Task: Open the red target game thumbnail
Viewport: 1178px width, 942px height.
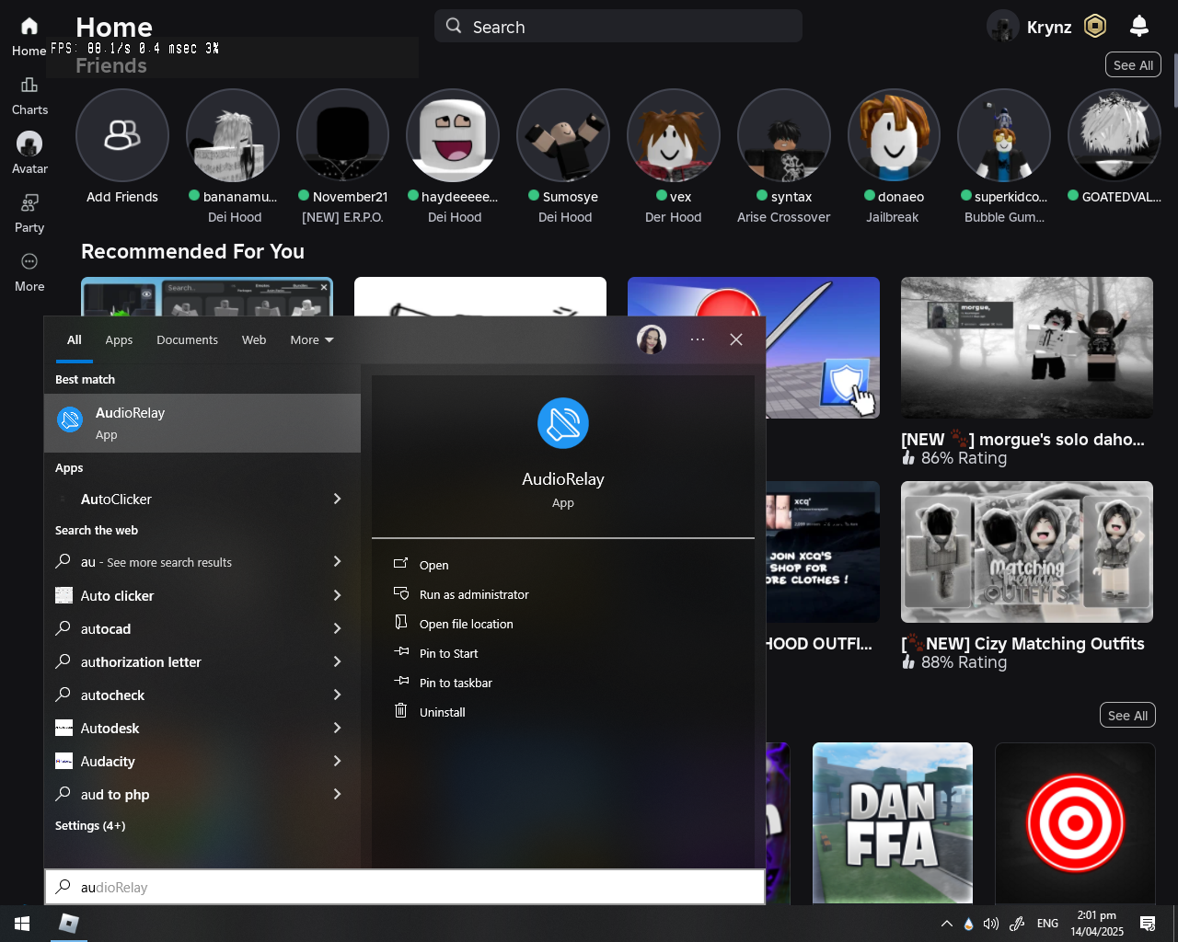Action: coord(1075,823)
